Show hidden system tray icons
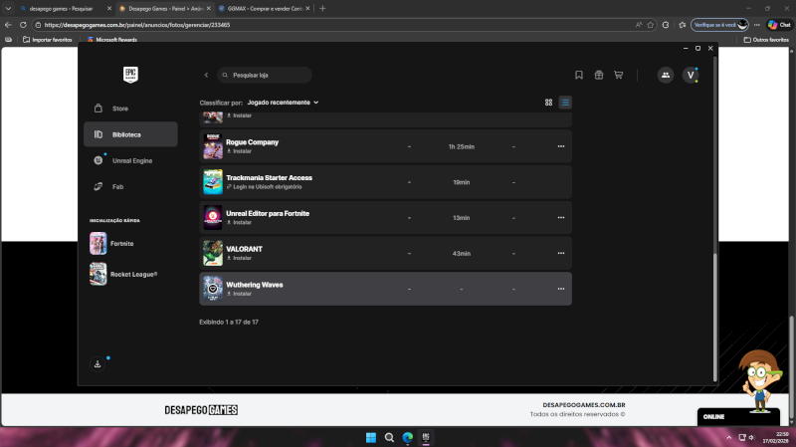 (x=729, y=437)
